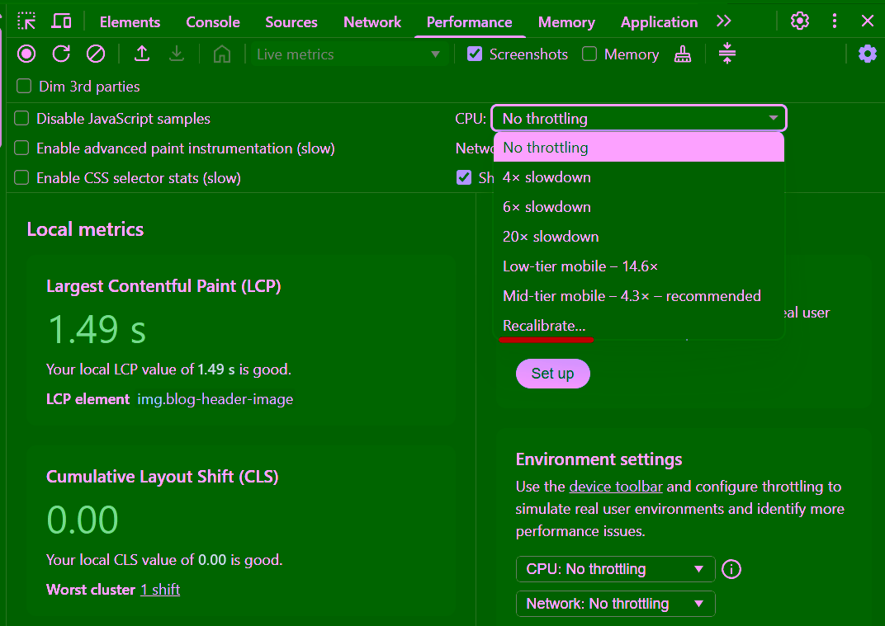
Task: Click the capture settings gear icon
Action: (867, 54)
